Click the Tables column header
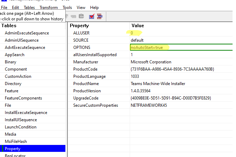Image resolution: width=236 pixels, height=157 pixels. tap(9, 25)
